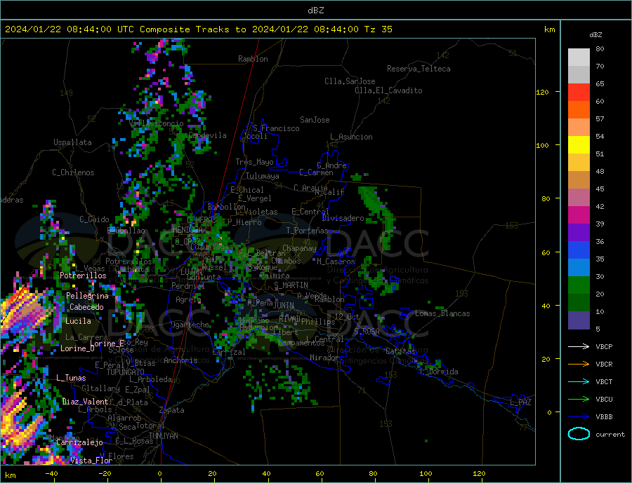Click the 'Cabecedo' map label
The height and width of the screenshot is (483, 632).
tap(86, 307)
